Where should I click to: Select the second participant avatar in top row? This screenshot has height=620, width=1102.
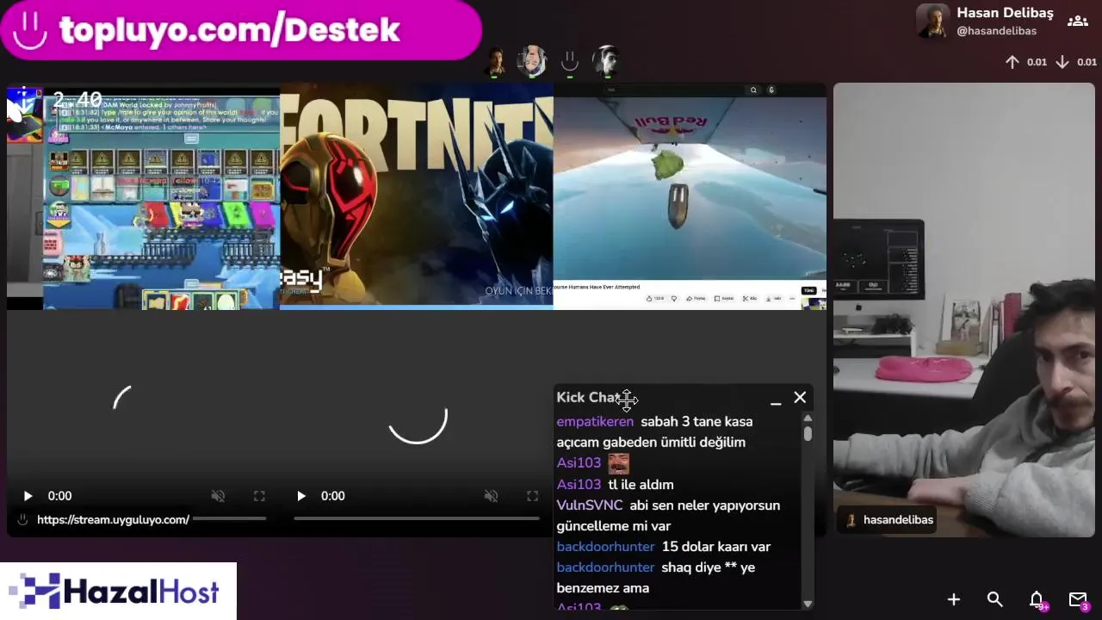(532, 61)
